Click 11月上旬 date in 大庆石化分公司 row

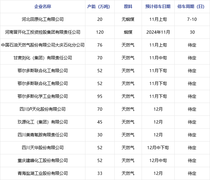click(x=158, y=45)
